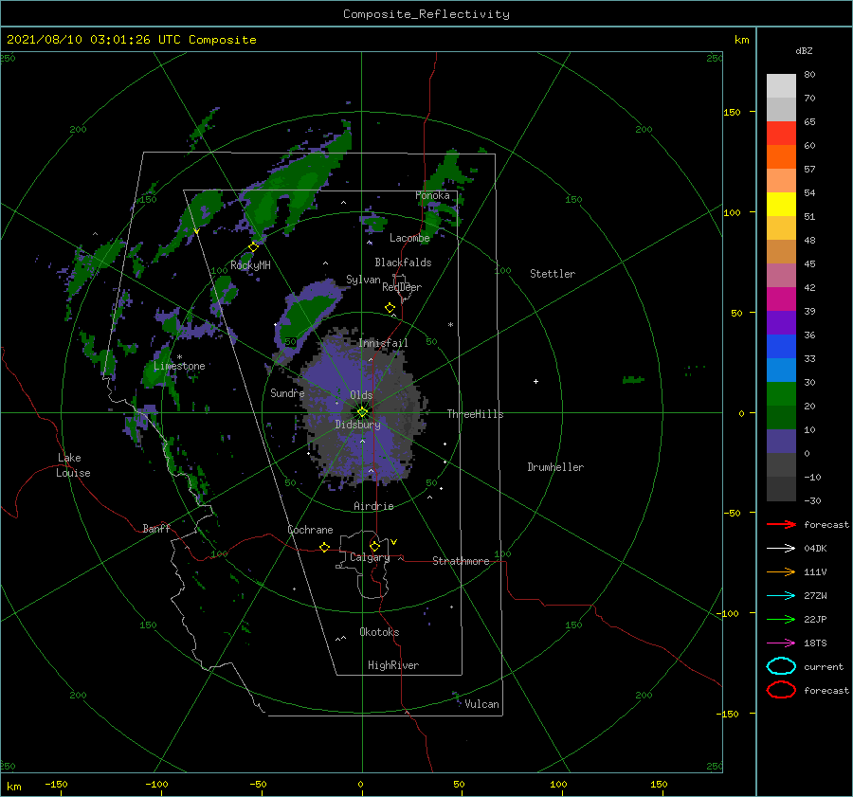The image size is (853, 797).
Task: Click the Lacombe city label
Action: [x=409, y=238]
